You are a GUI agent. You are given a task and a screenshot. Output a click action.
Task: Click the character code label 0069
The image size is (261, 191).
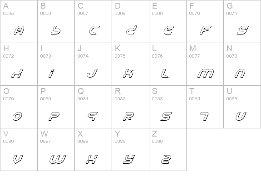point(157,13)
